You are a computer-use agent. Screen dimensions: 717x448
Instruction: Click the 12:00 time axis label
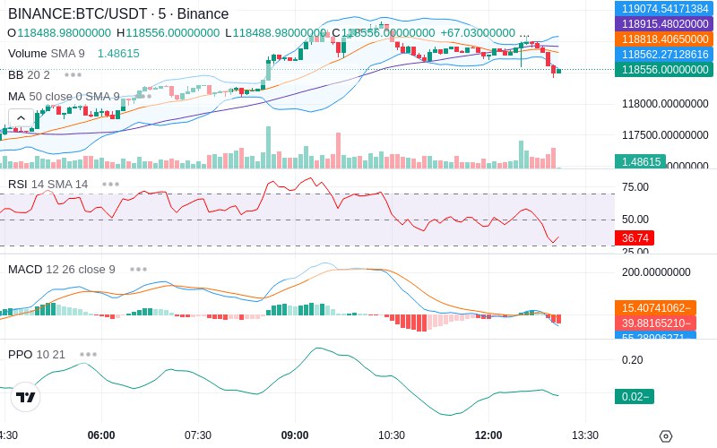488,435
